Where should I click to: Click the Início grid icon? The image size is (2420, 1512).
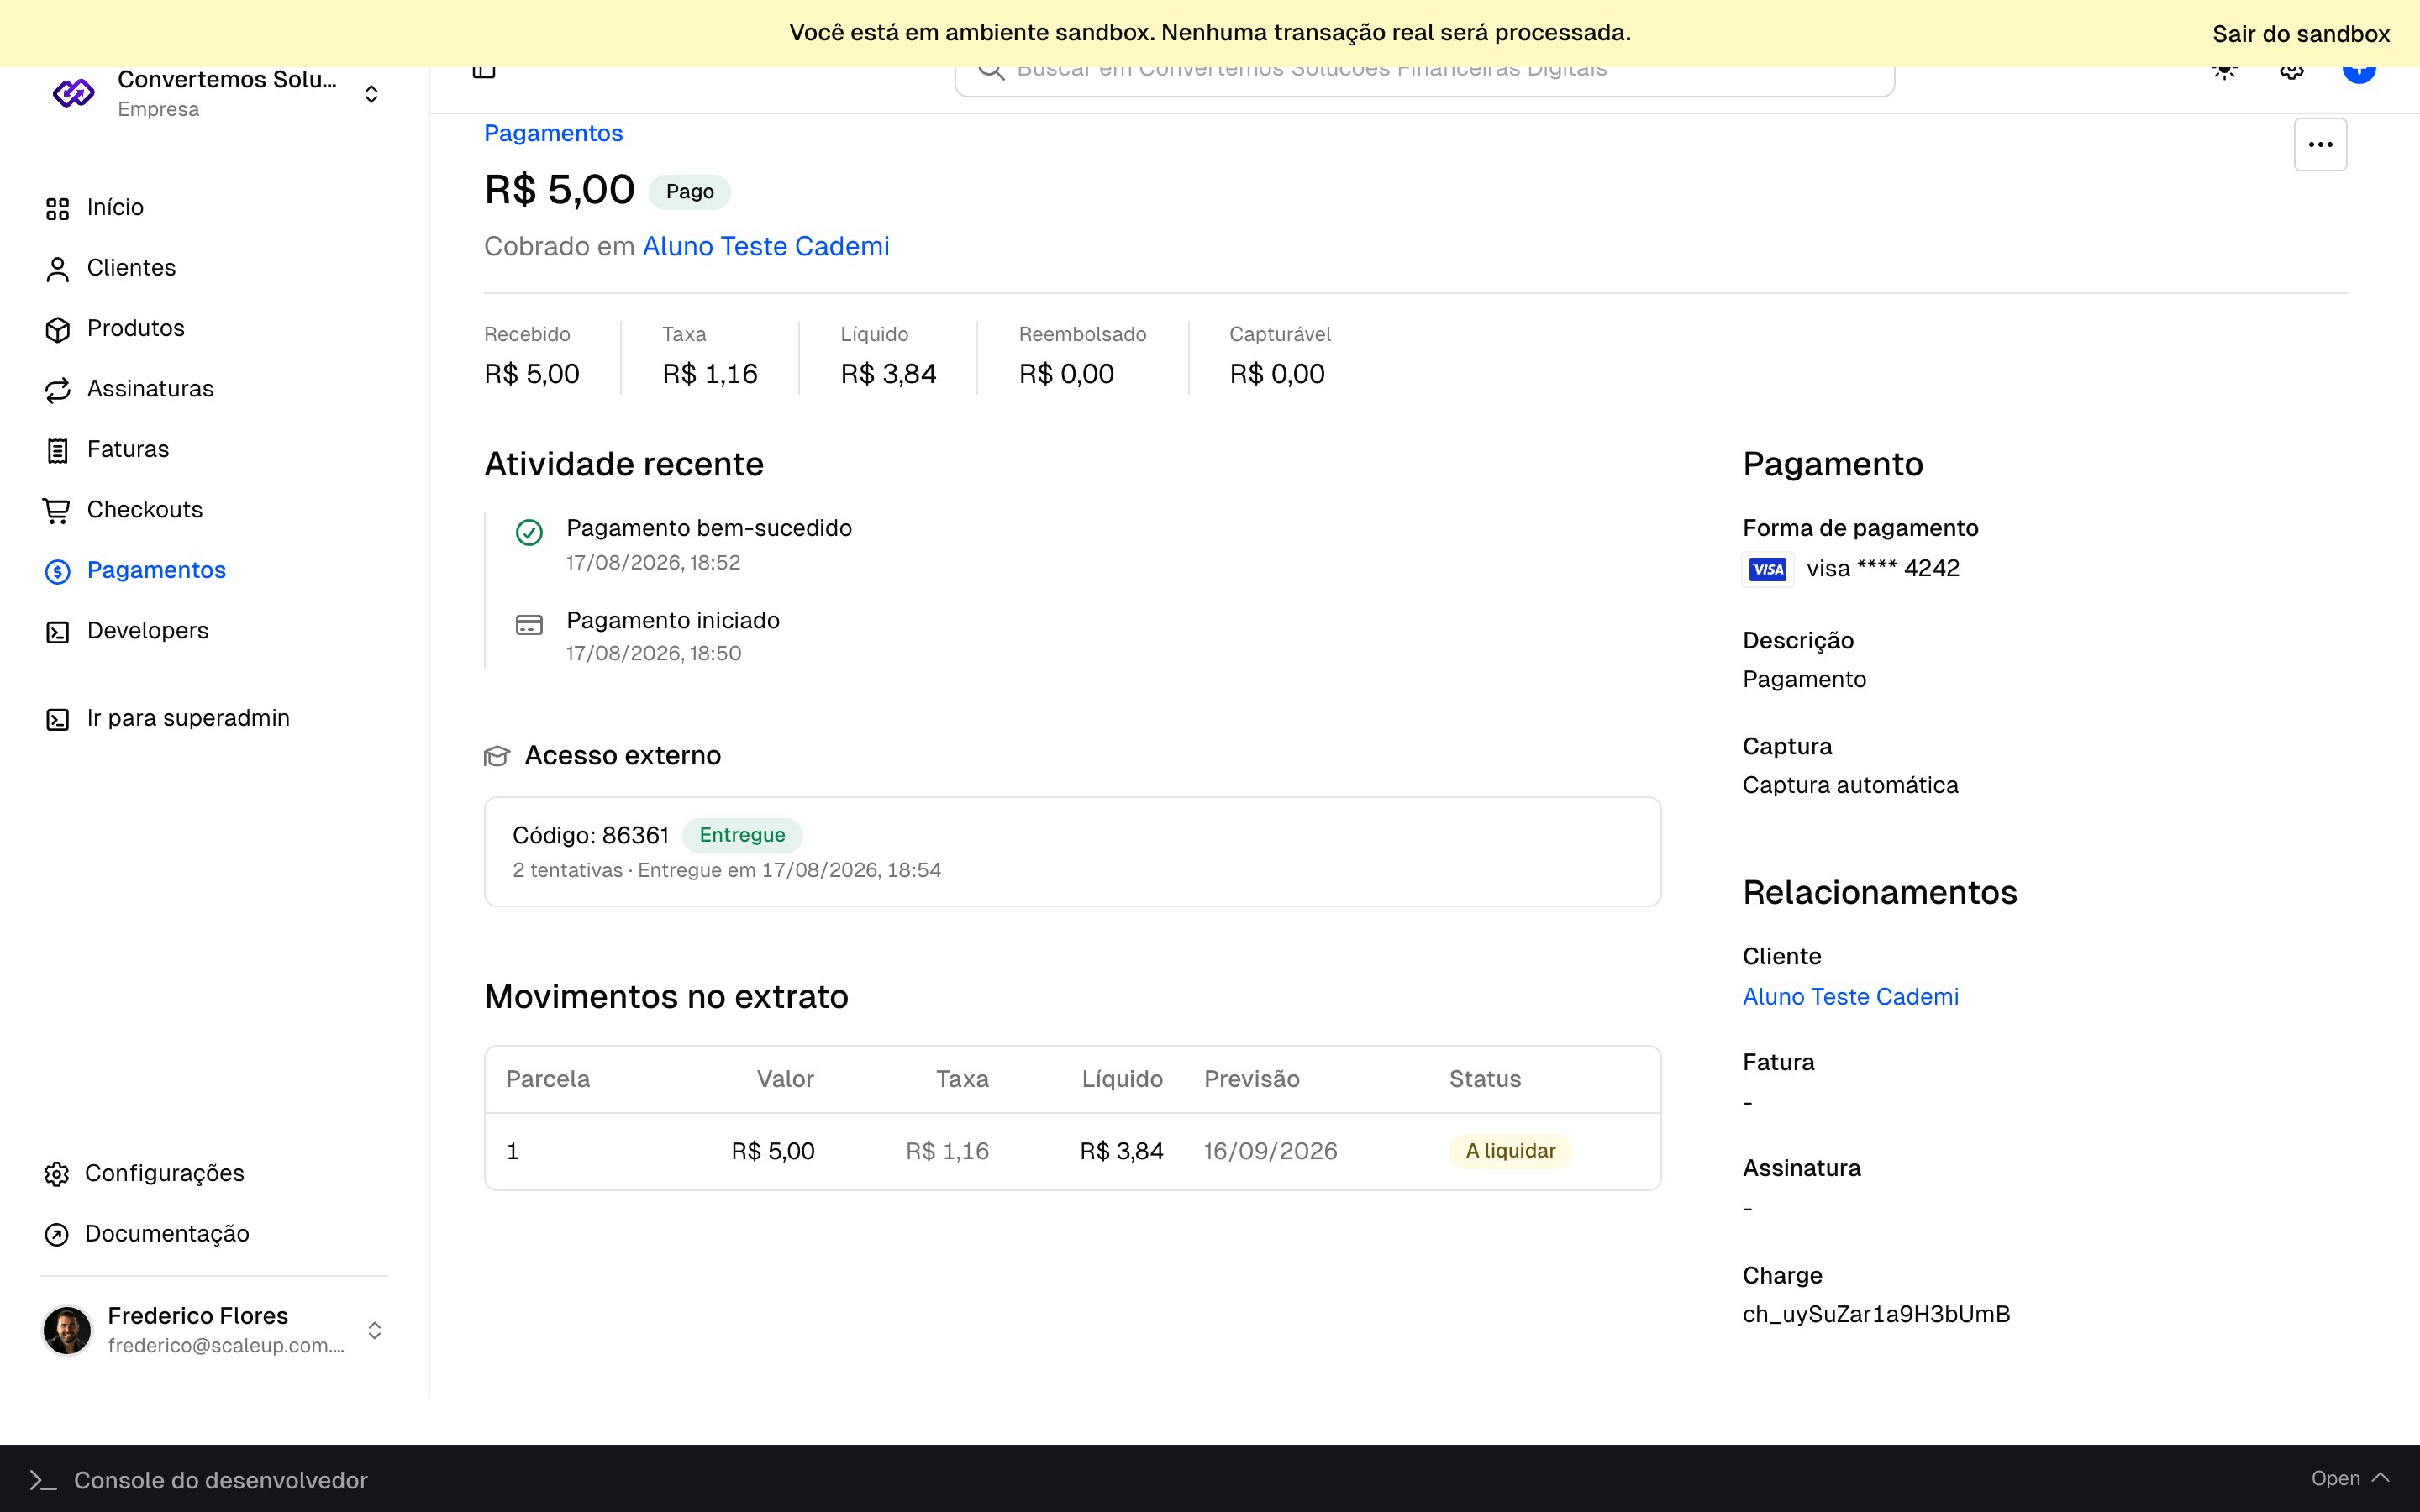58,209
